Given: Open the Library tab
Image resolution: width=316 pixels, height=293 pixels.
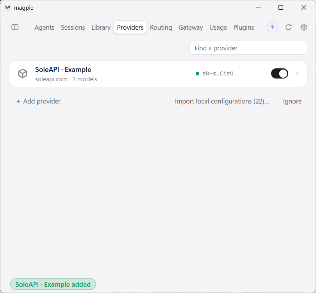Looking at the screenshot, I should coord(101,27).
